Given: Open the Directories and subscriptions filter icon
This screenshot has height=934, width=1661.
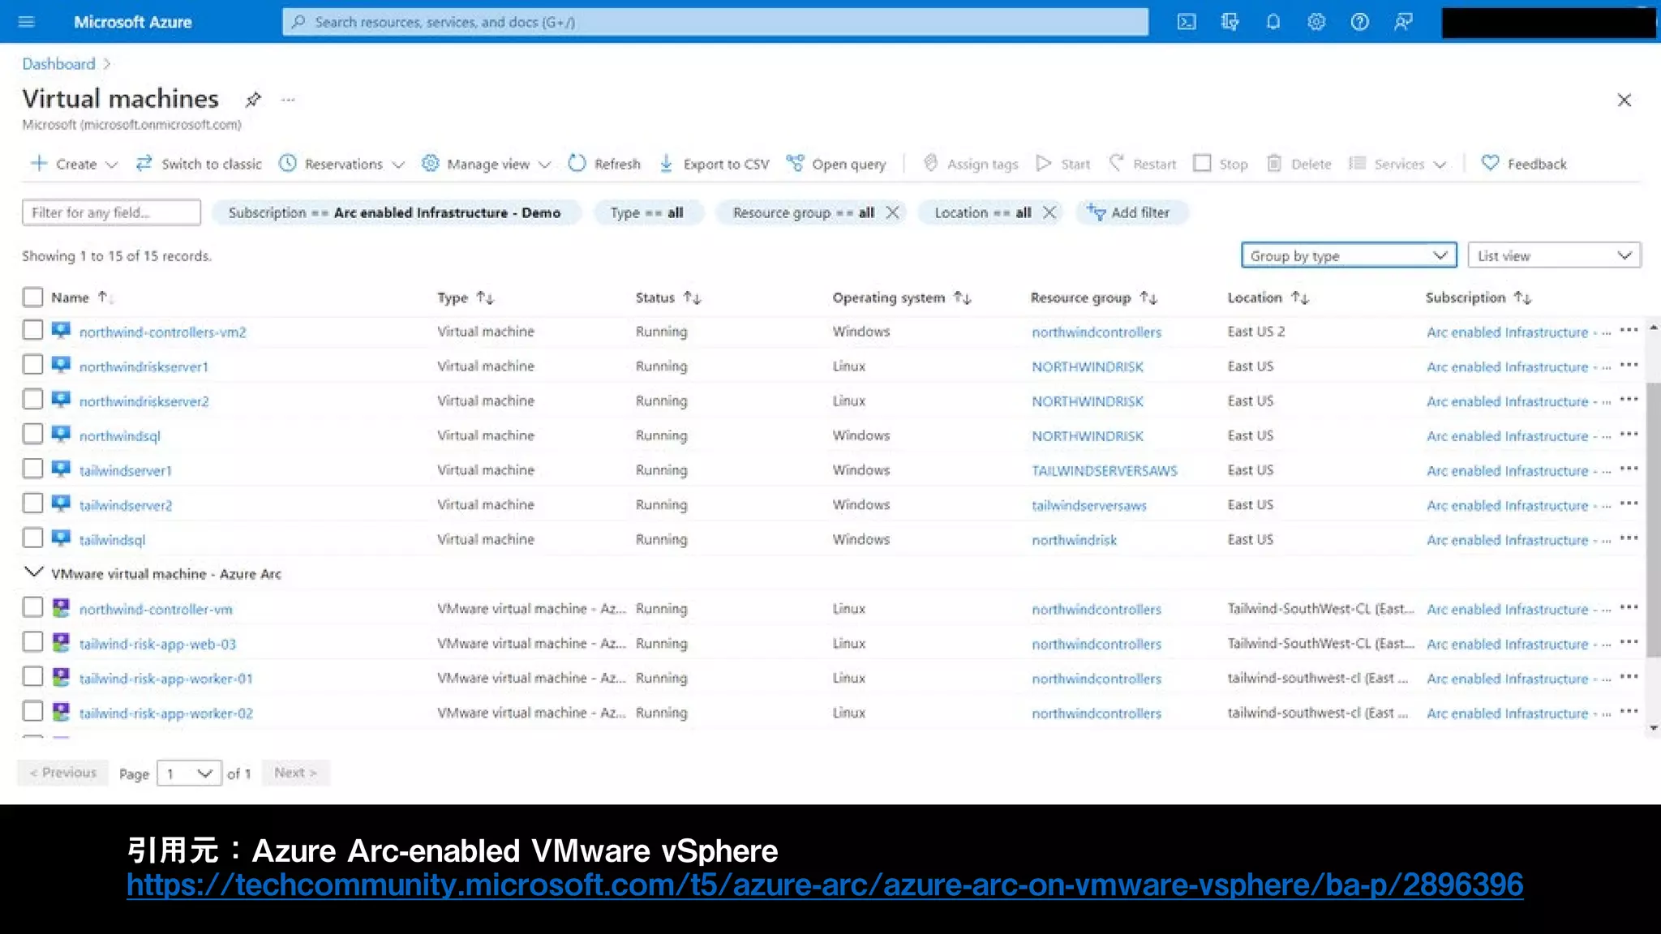Looking at the screenshot, I should click(1230, 22).
